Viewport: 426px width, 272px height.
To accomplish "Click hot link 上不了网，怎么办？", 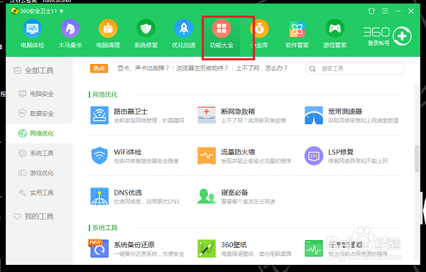I will tap(261, 68).
